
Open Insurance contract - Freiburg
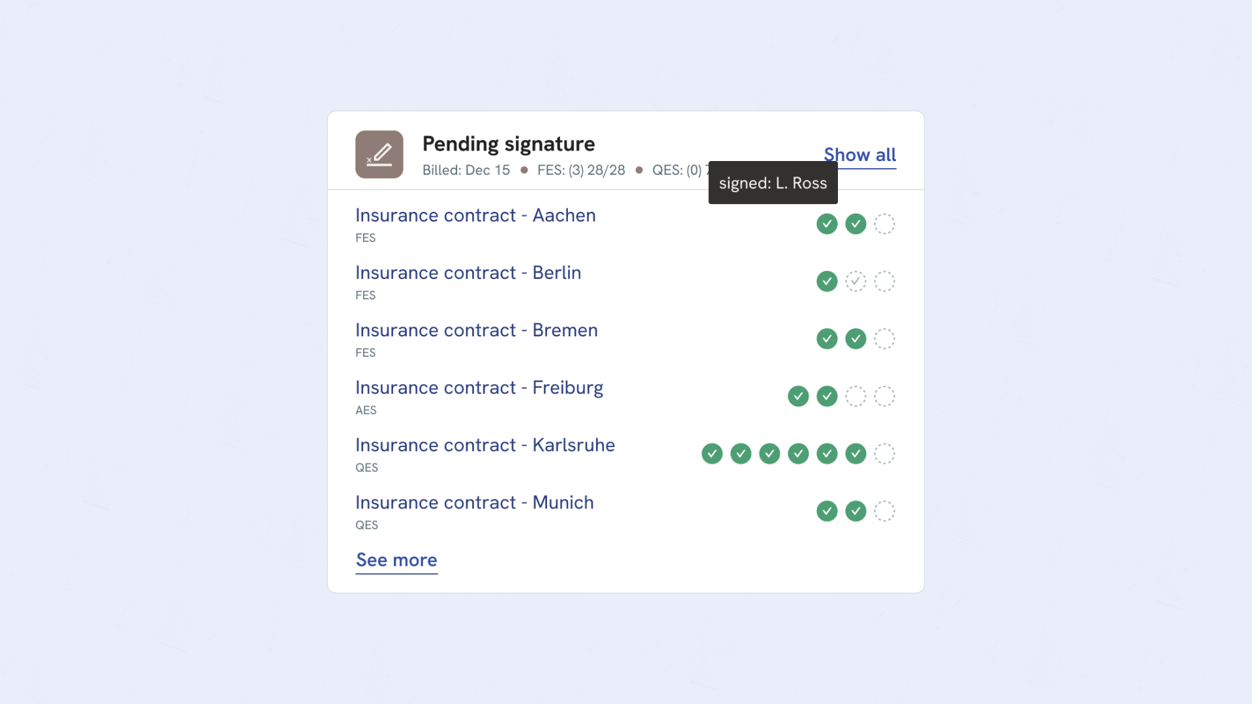click(479, 387)
